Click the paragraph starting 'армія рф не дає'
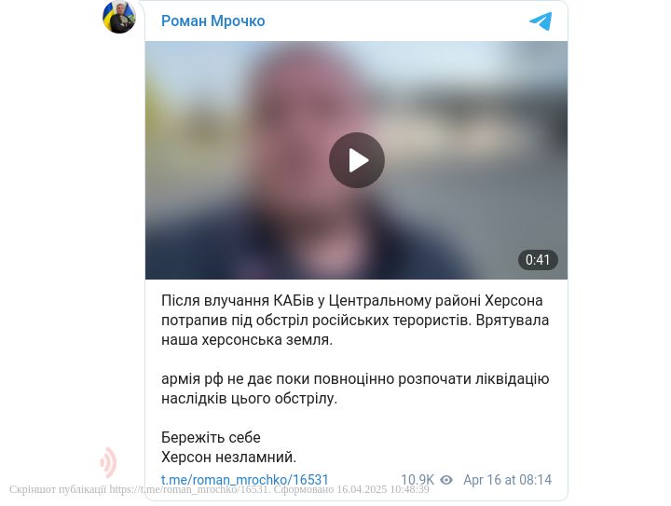The image size is (671, 506). pyautogui.click(x=355, y=389)
